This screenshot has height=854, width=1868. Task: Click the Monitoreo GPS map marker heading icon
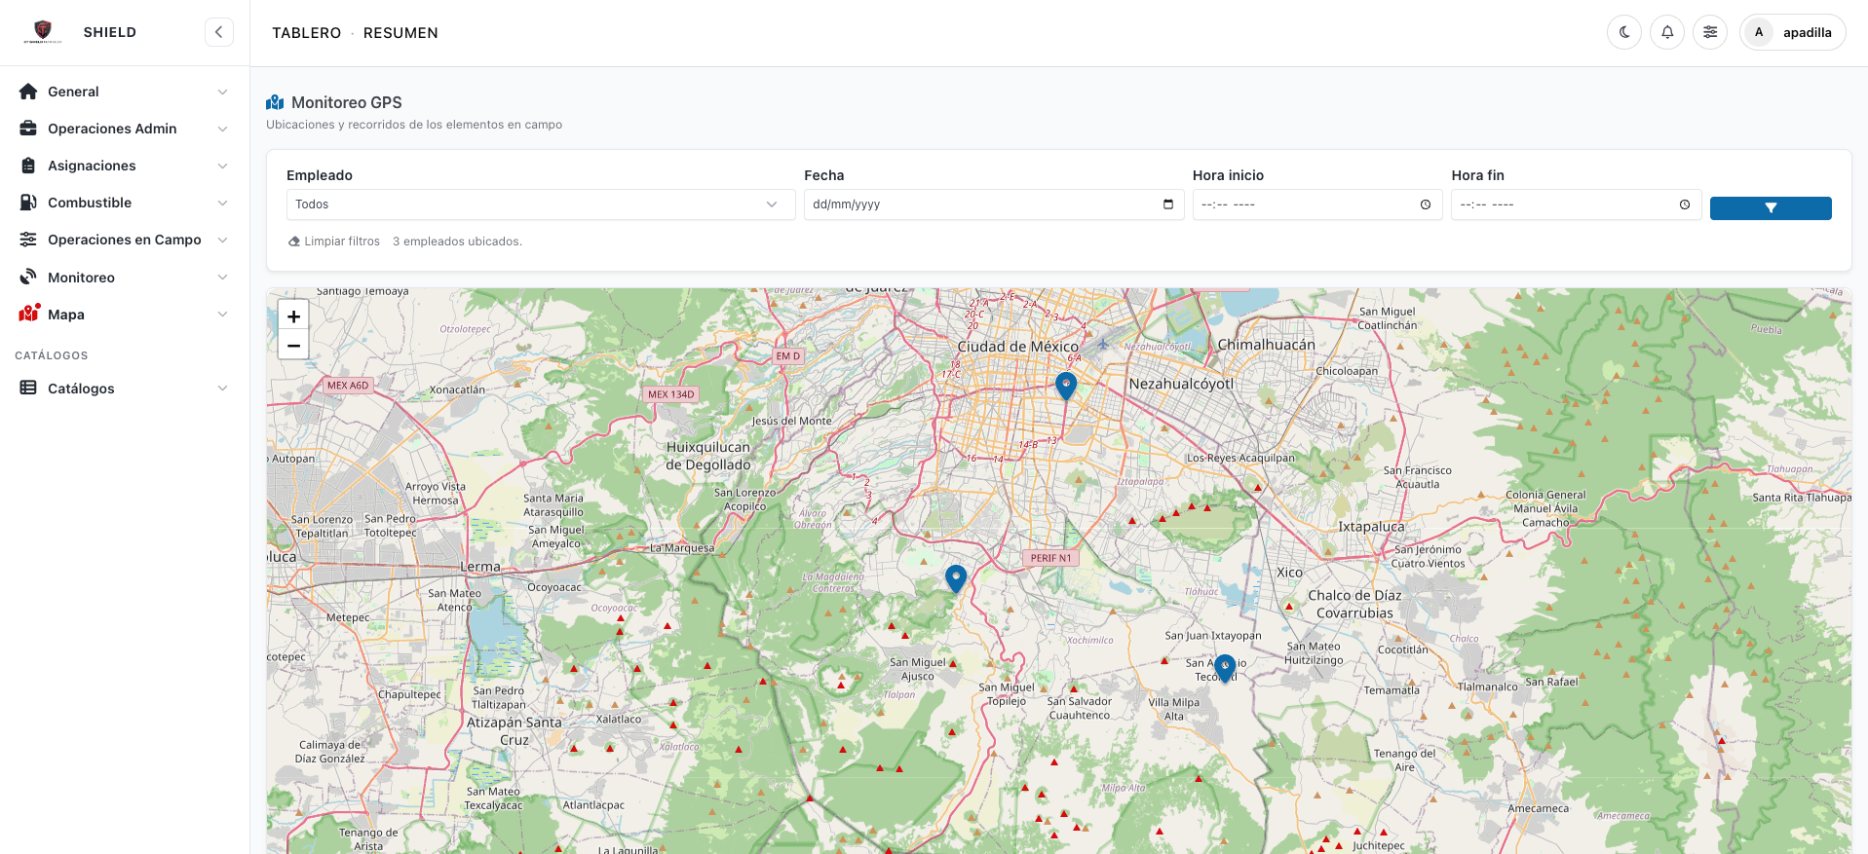click(275, 102)
